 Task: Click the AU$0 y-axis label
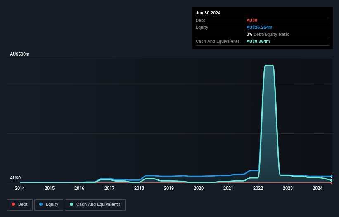point(15,178)
